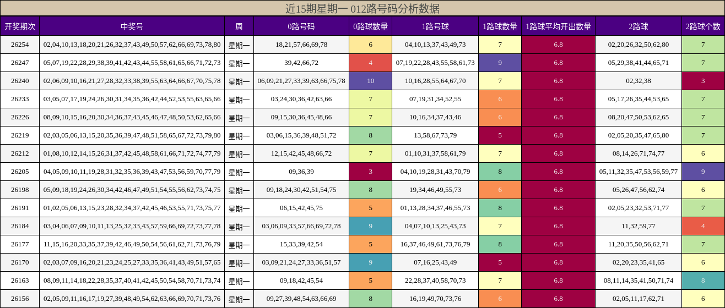The height and width of the screenshot is (308, 725).
Task: Click the 0路号码 cell 09,36,39
Action: coord(301,172)
